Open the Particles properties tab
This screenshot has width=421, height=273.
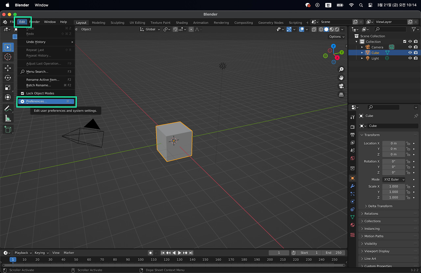point(353,194)
